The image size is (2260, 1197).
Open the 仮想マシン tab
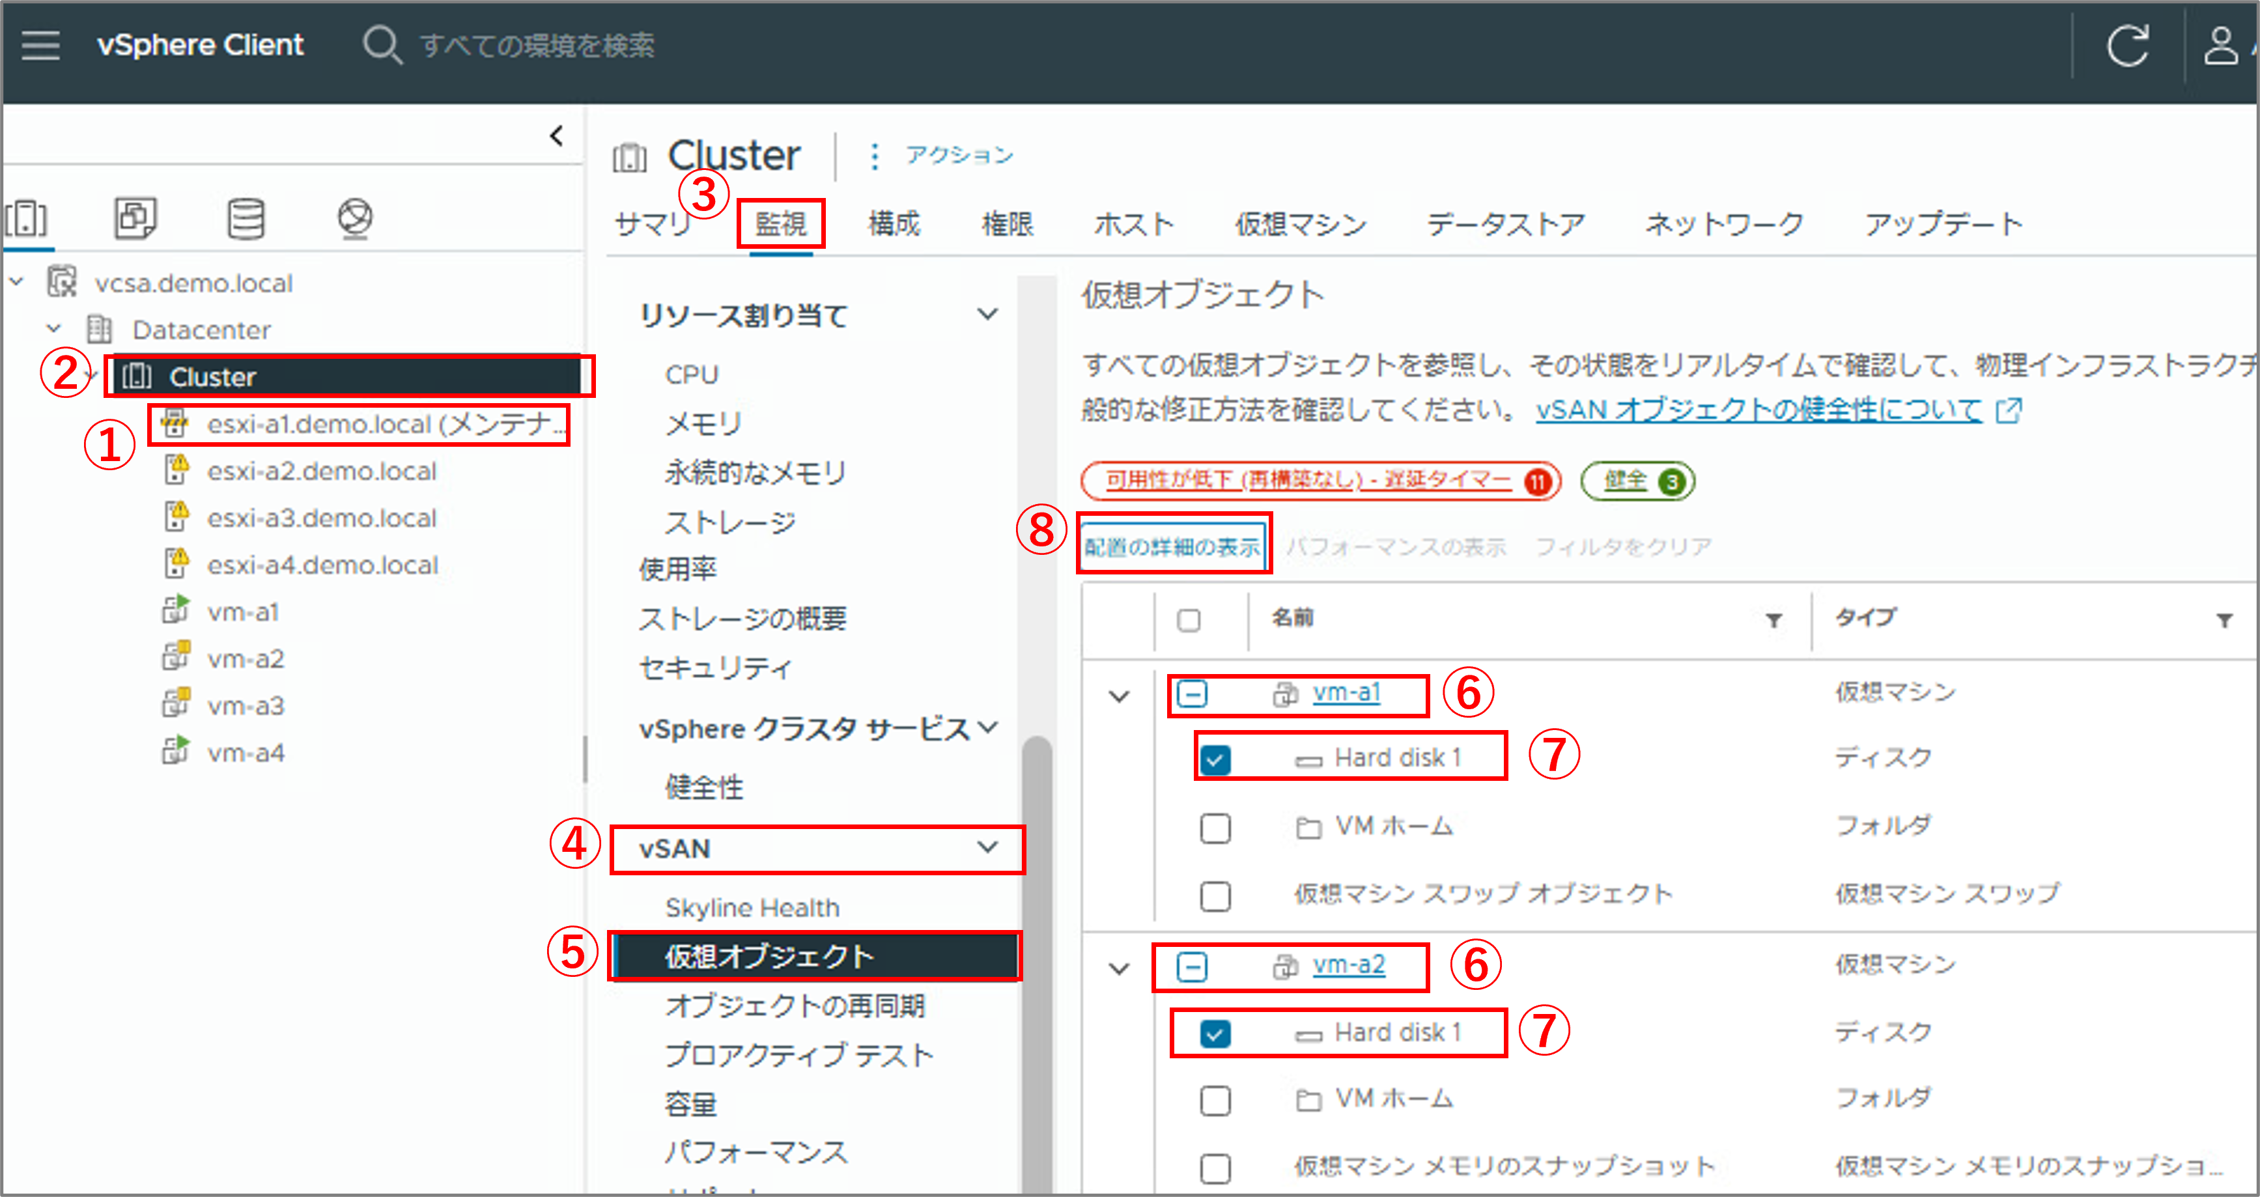click(1301, 225)
